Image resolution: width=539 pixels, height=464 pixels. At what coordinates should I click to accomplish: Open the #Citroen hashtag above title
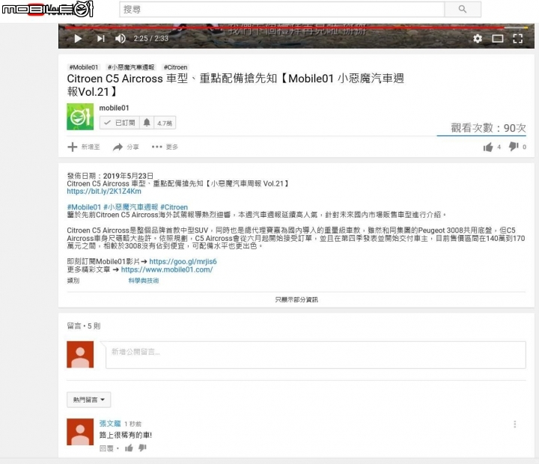coord(176,67)
